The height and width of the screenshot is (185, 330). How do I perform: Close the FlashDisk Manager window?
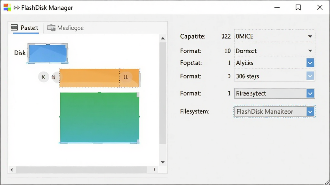(320, 8)
